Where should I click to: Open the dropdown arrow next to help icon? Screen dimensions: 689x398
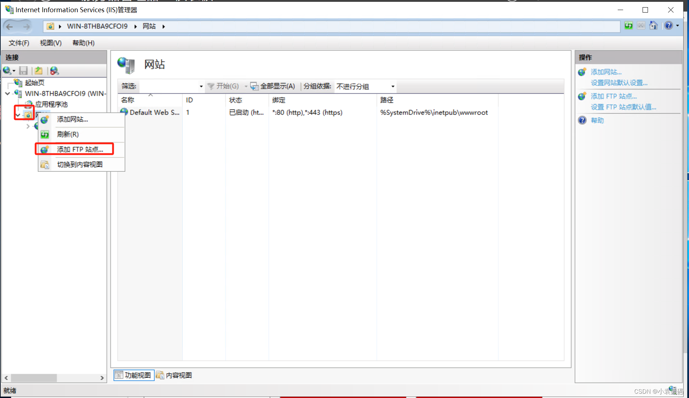677,26
